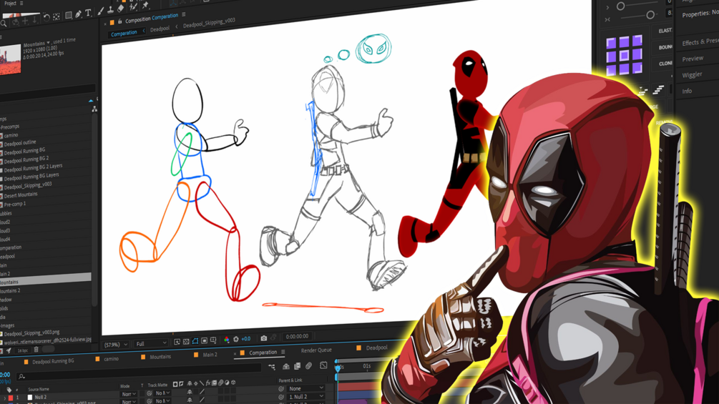This screenshot has width=719, height=404.
Task: Open the Mountains dropdown arrow in Project preview
Action: tap(49, 43)
